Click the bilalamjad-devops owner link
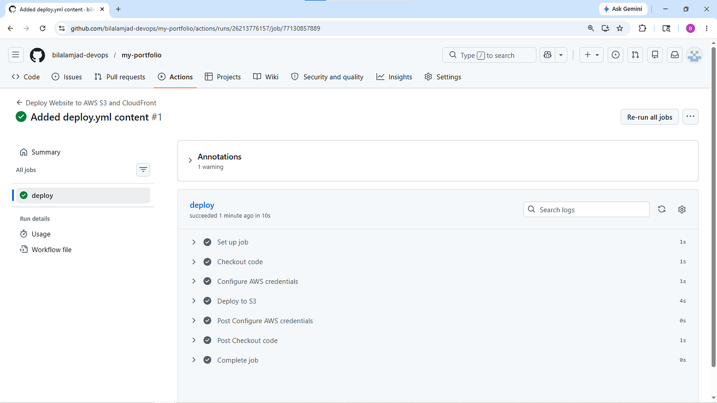 [x=80, y=55]
